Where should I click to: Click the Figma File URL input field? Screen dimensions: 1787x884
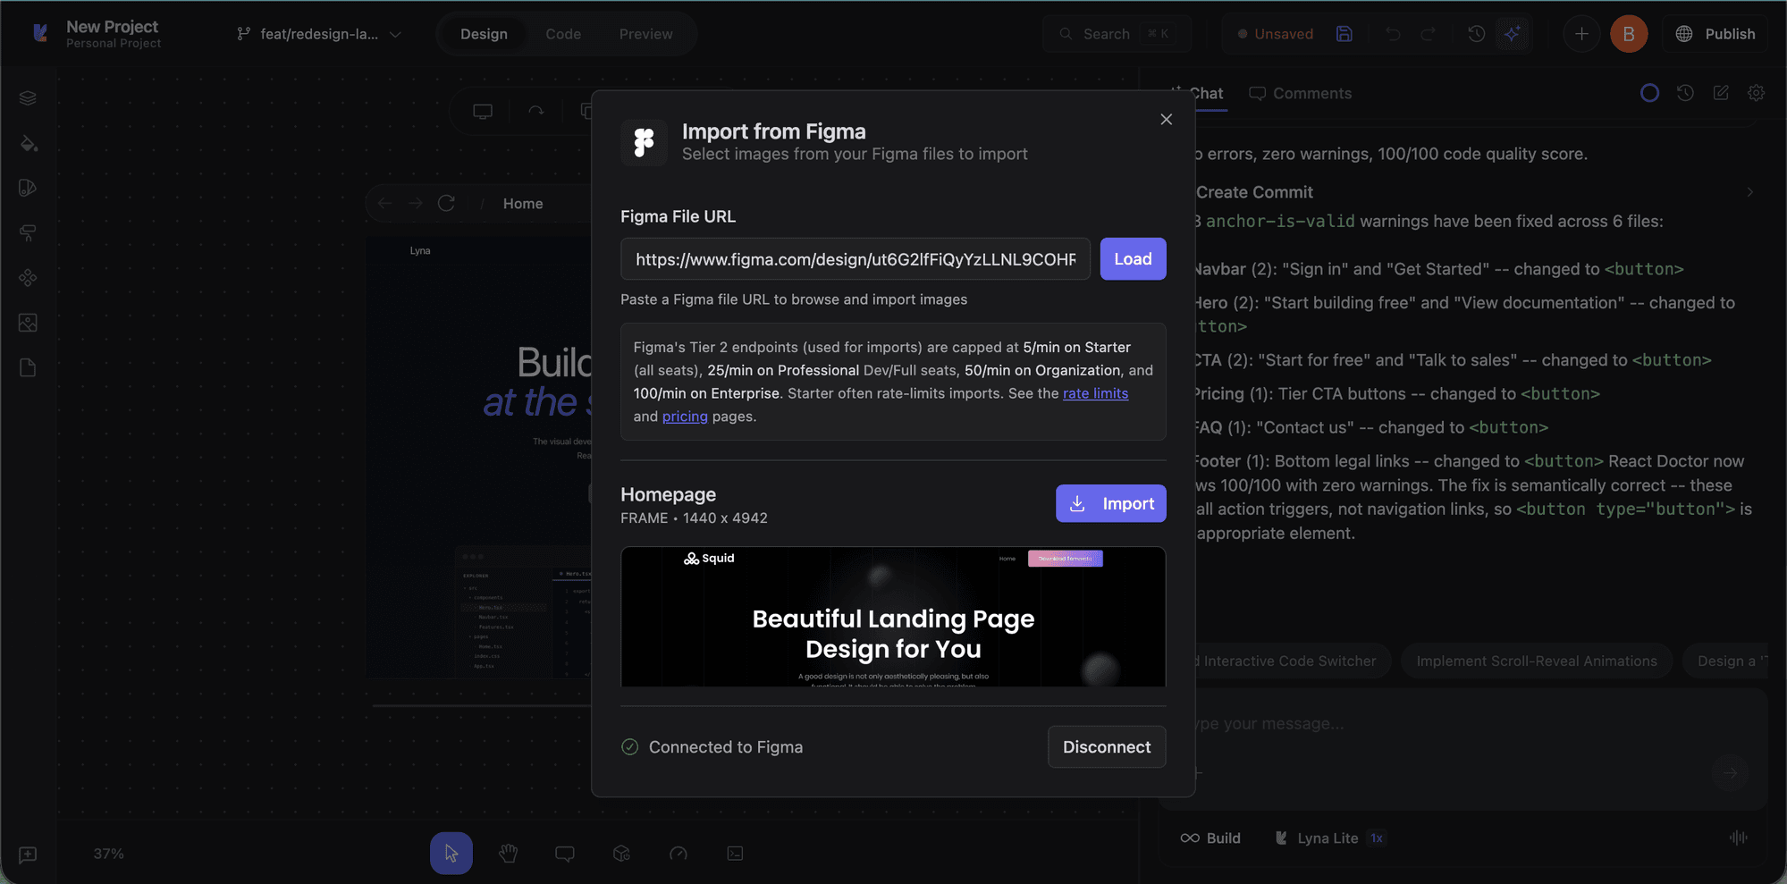855,259
